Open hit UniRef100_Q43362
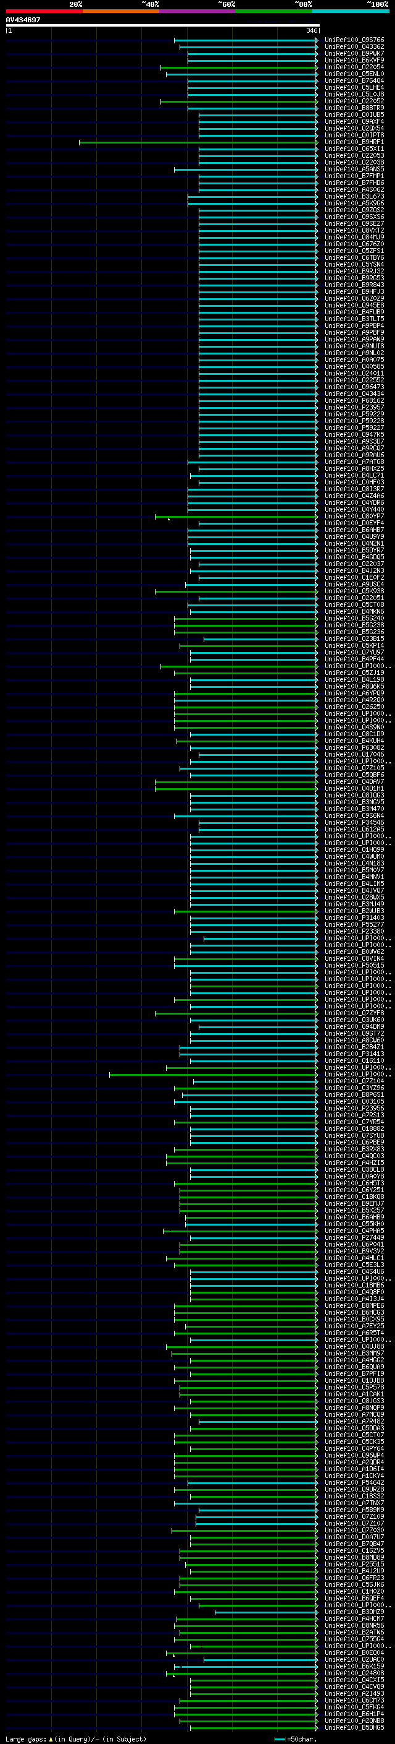The height and width of the screenshot is (1744, 395). [354, 47]
